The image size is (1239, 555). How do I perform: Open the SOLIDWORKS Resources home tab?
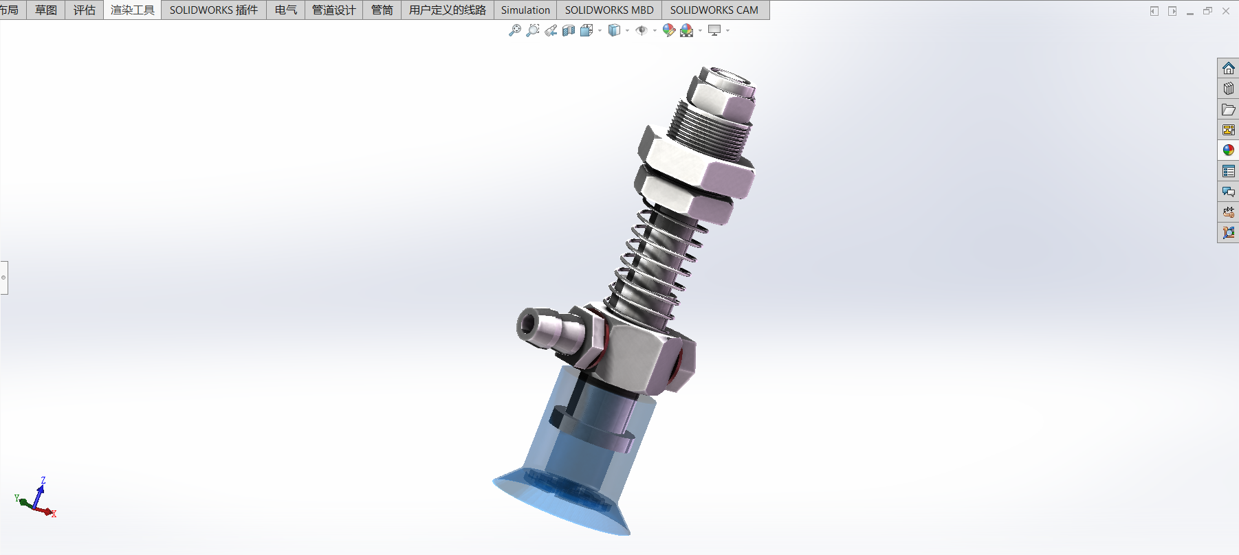pos(1228,68)
